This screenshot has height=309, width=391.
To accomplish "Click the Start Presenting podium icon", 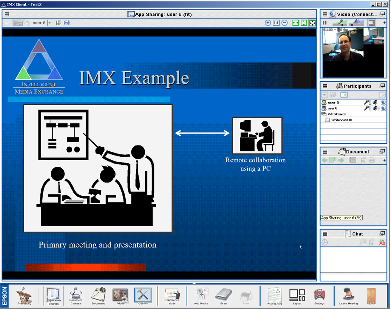I will pos(24,296).
